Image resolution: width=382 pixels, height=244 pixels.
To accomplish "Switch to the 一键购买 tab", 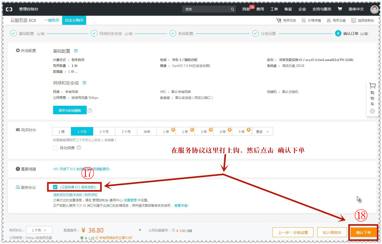I will [x=52, y=20].
